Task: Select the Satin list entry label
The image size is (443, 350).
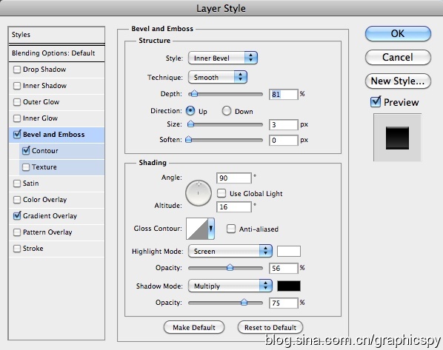Action: click(30, 184)
